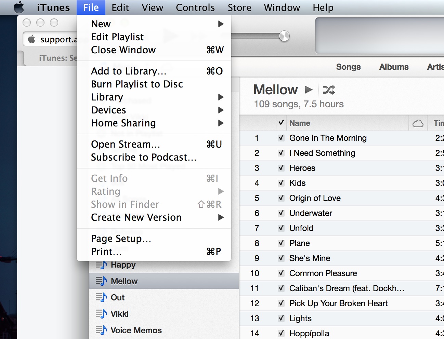Uncheck the Plane song checkbox

point(281,243)
